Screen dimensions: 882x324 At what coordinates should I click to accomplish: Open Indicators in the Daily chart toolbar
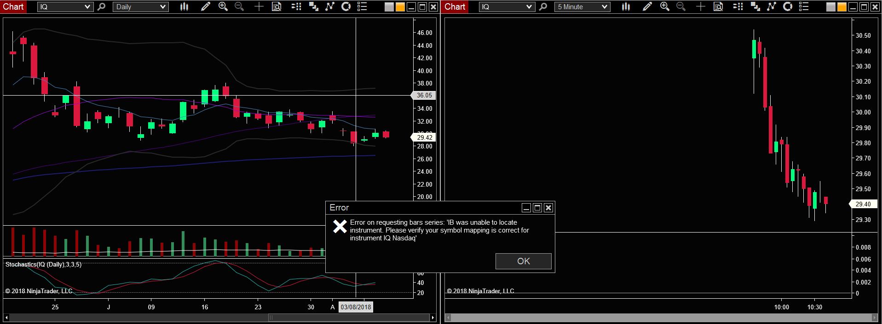click(330, 7)
